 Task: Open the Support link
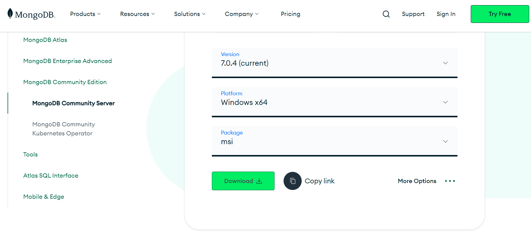coord(413,14)
